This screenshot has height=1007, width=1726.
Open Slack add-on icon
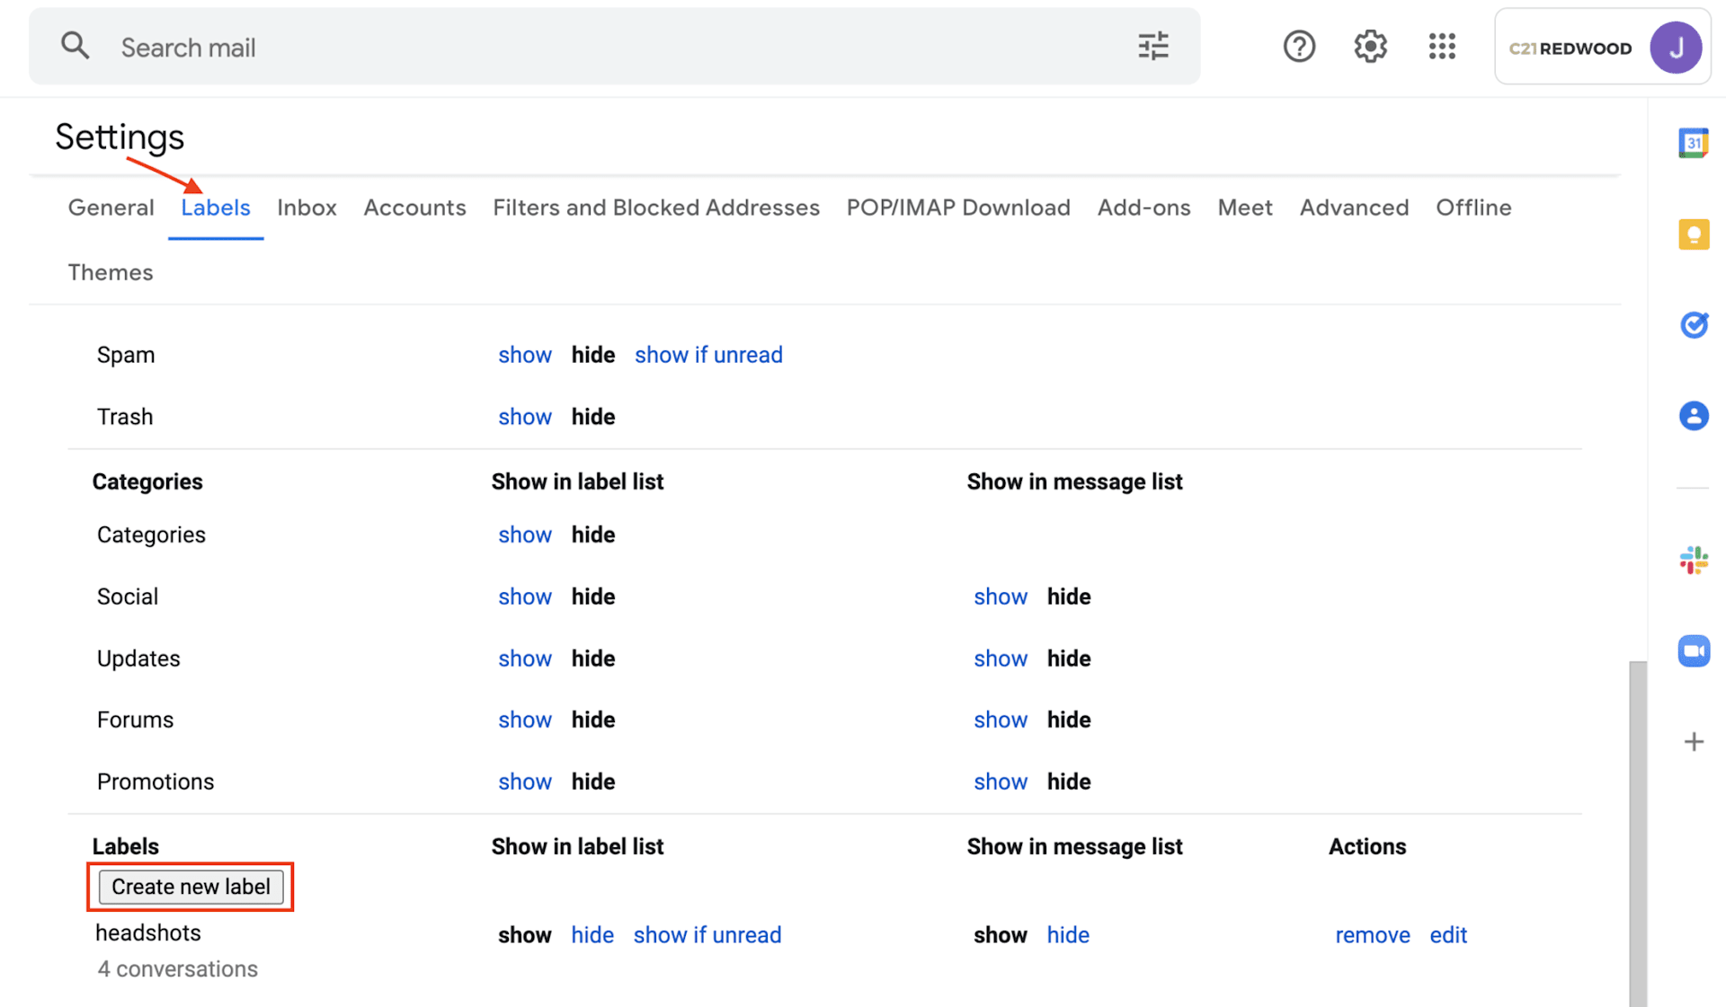click(1693, 561)
